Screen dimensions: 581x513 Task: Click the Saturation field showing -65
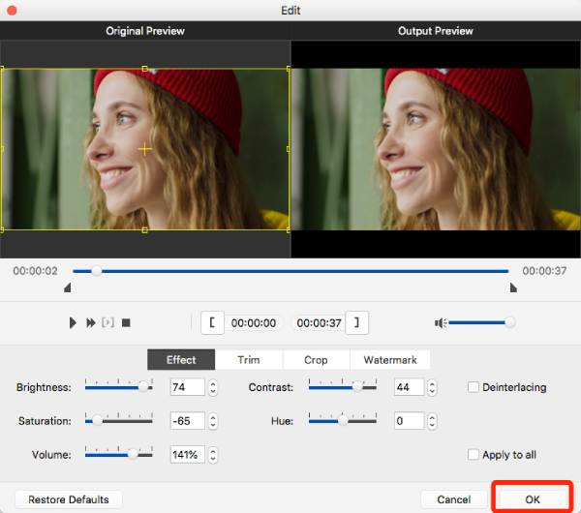pos(187,421)
